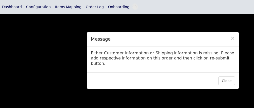This screenshot has height=108, width=254.
Task: Click the word button ending the message
Action: (x=98, y=64)
